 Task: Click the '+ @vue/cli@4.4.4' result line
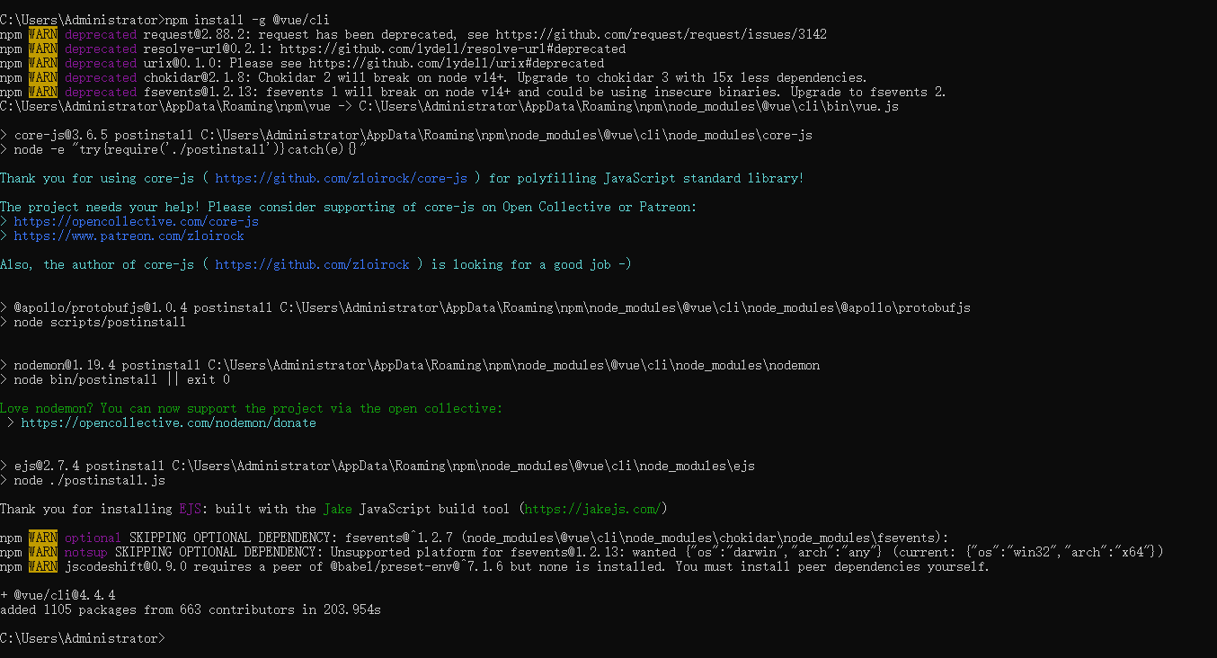click(58, 595)
